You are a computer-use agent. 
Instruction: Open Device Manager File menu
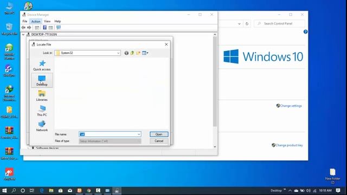[25, 22]
